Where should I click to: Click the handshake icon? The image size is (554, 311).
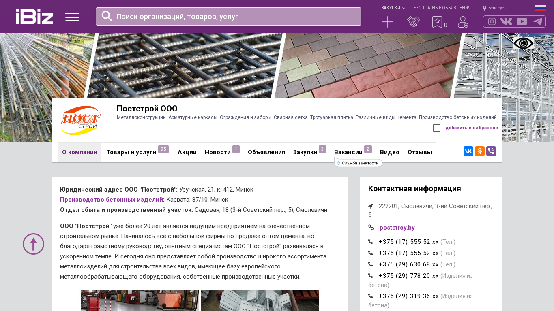click(413, 22)
